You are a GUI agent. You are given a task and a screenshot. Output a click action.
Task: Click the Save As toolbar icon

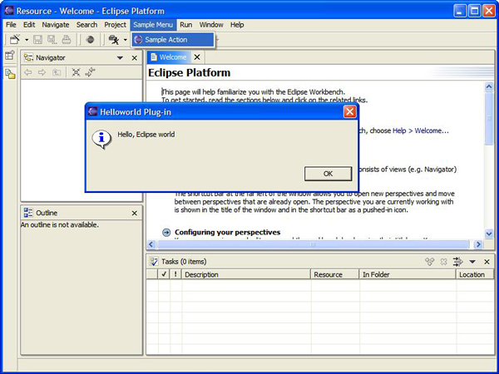(x=52, y=39)
